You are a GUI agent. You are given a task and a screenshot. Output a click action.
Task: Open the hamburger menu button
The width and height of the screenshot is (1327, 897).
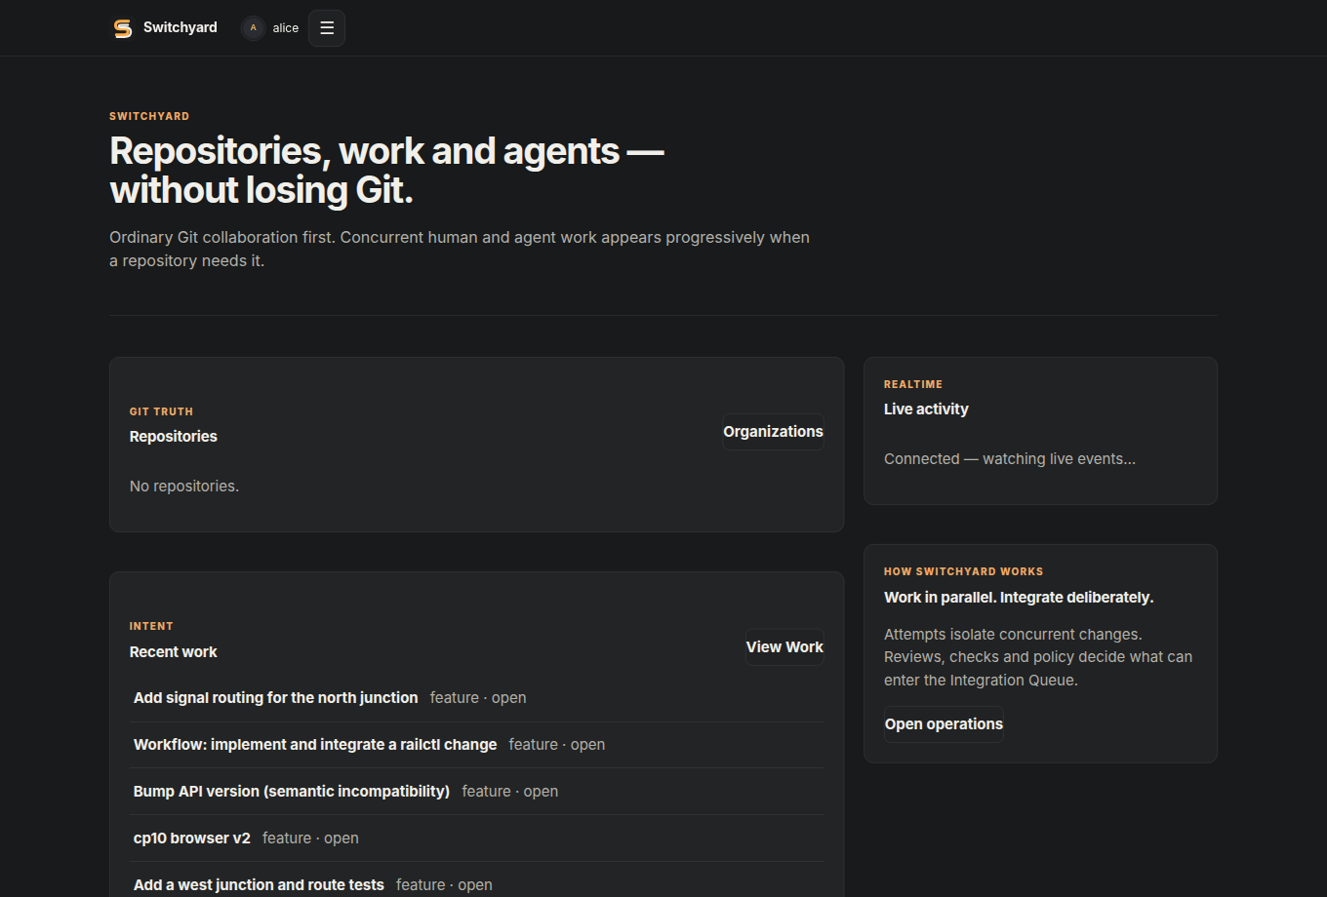(327, 28)
